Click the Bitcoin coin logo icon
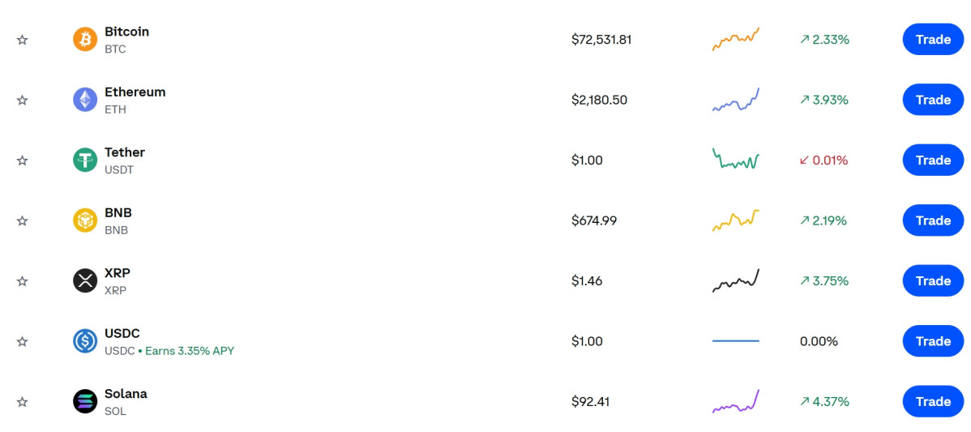 click(x=85, y=39)
